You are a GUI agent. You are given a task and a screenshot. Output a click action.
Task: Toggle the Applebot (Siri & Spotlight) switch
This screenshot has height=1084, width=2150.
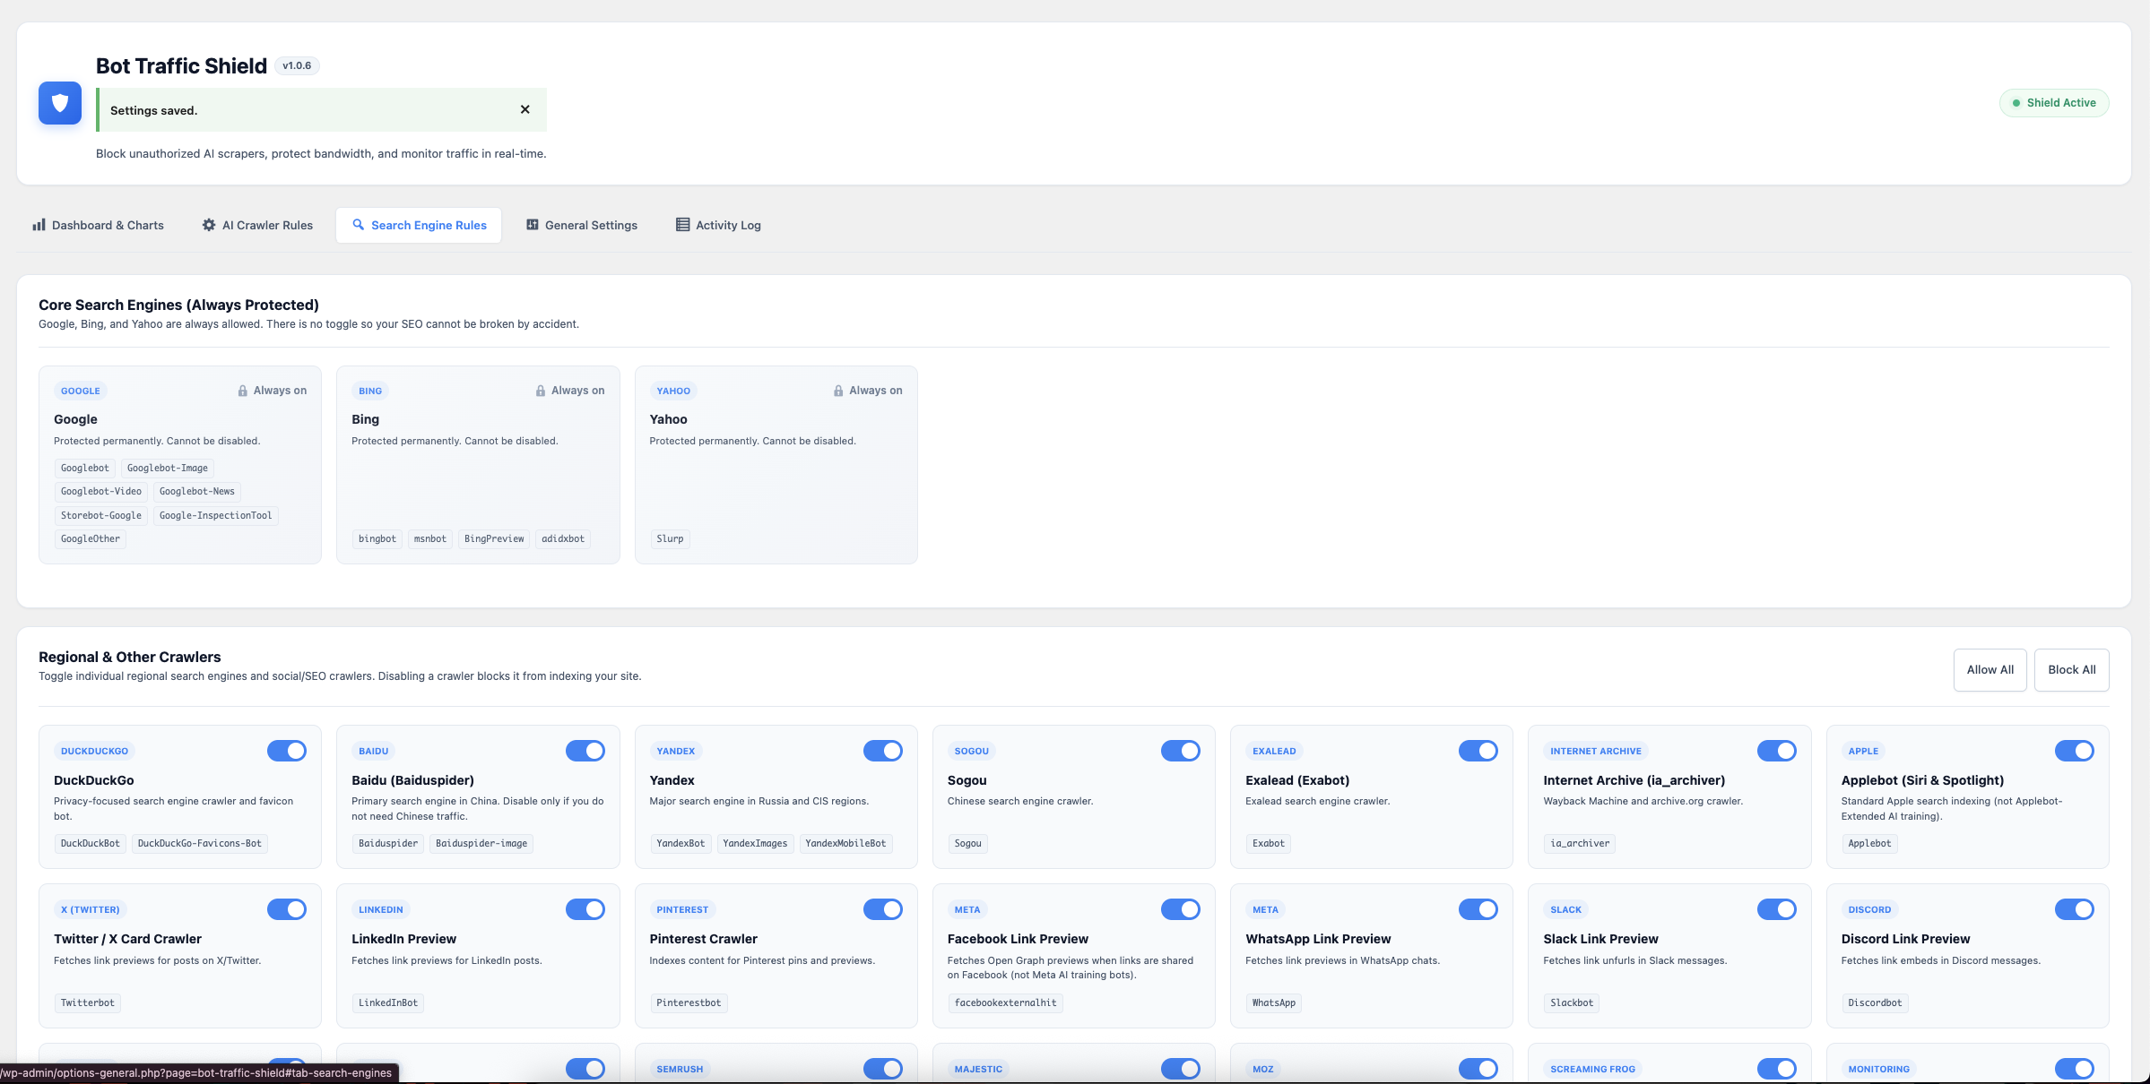coord(2075,751)
